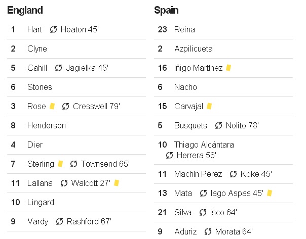
Task: Click the yellow card beside Carvajal
Action: point(209,106)
